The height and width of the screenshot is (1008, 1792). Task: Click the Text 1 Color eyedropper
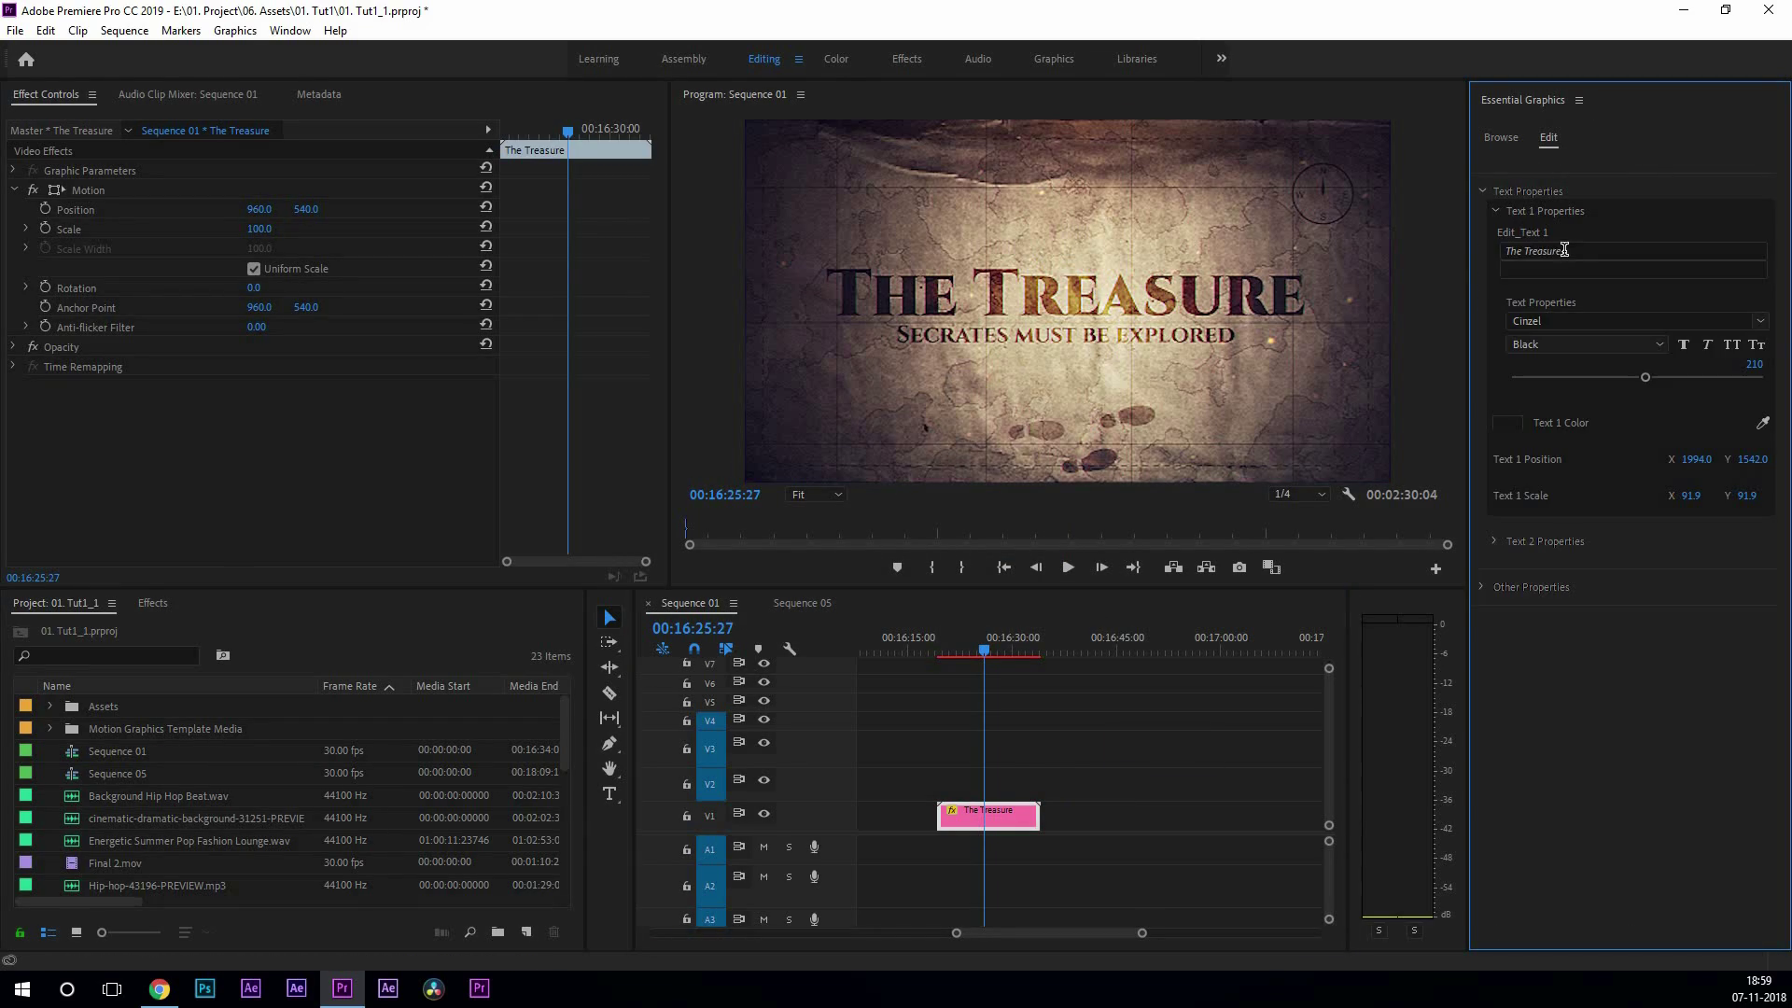click(x=1762, y=423)
